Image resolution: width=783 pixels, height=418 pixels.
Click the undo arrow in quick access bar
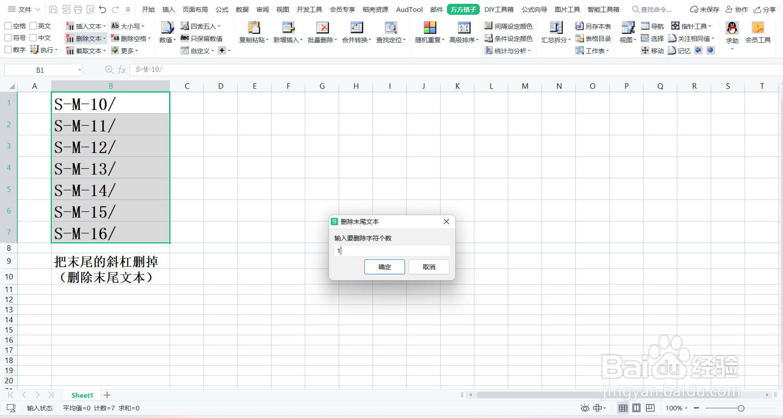(102, 9)
